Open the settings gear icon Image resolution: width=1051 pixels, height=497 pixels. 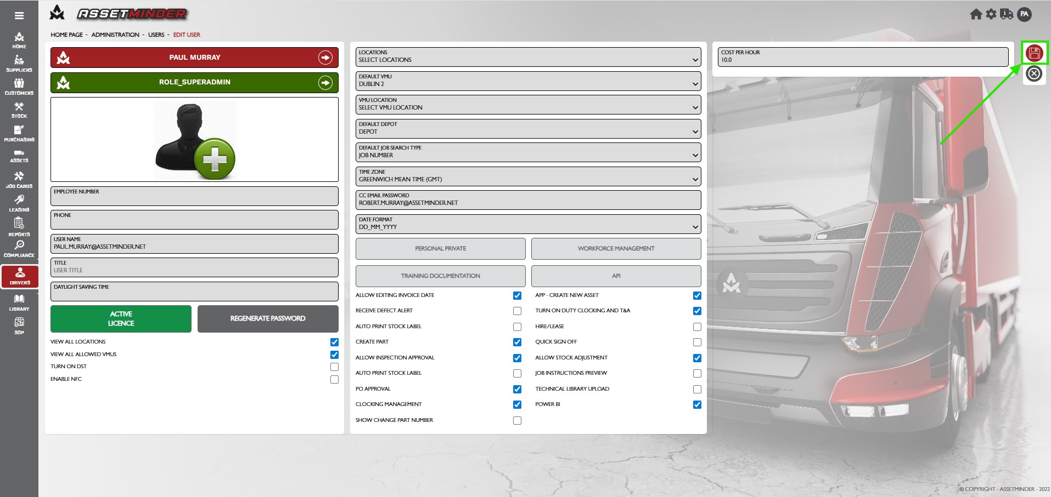(991, 14)
